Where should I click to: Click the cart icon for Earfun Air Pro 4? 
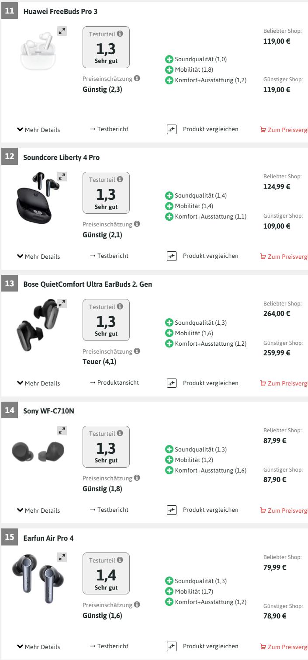pos(263,646)
